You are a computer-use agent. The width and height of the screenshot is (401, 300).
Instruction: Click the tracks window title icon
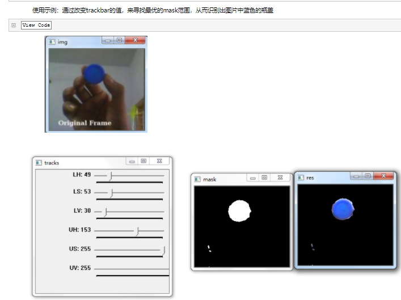[x=39, y=163]
